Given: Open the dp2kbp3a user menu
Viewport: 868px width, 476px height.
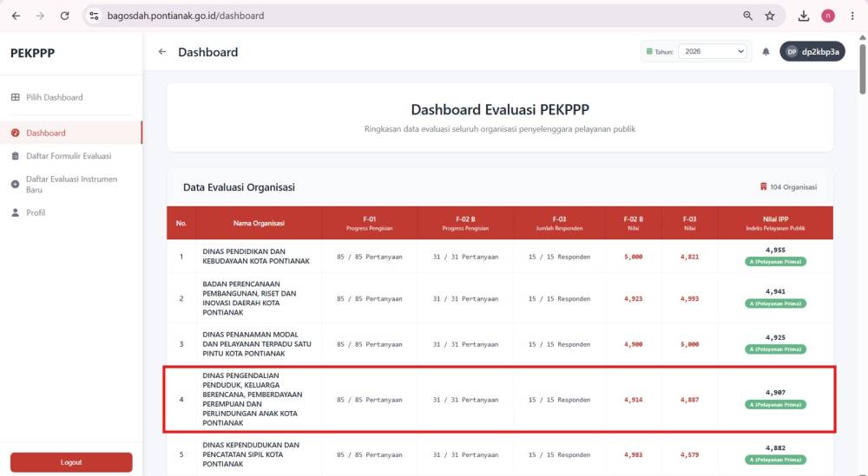Looking at the screenshot, I should (812, 51).
